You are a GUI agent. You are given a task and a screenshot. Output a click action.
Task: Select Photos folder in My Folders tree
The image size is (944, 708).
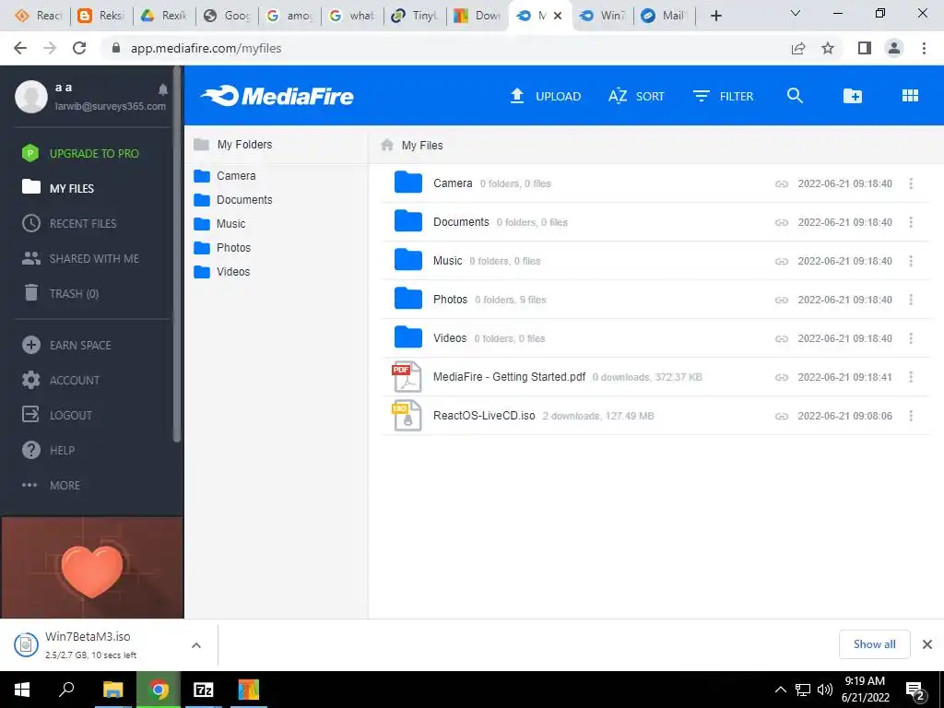pyautogui.click(x=222, y=248)
